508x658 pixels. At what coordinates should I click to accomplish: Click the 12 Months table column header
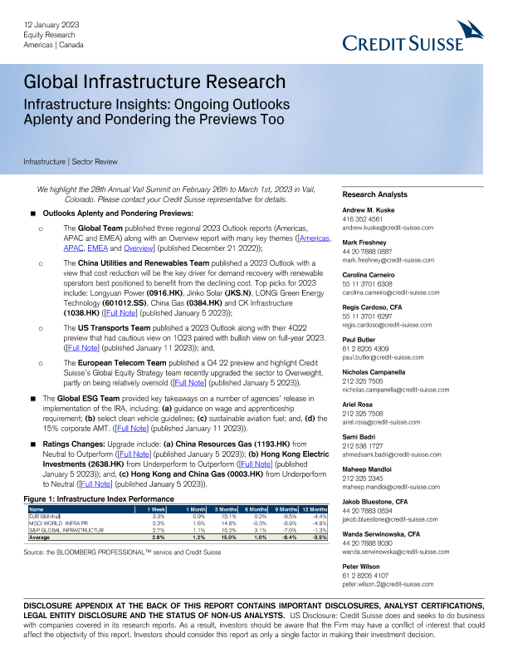point(313,508)
